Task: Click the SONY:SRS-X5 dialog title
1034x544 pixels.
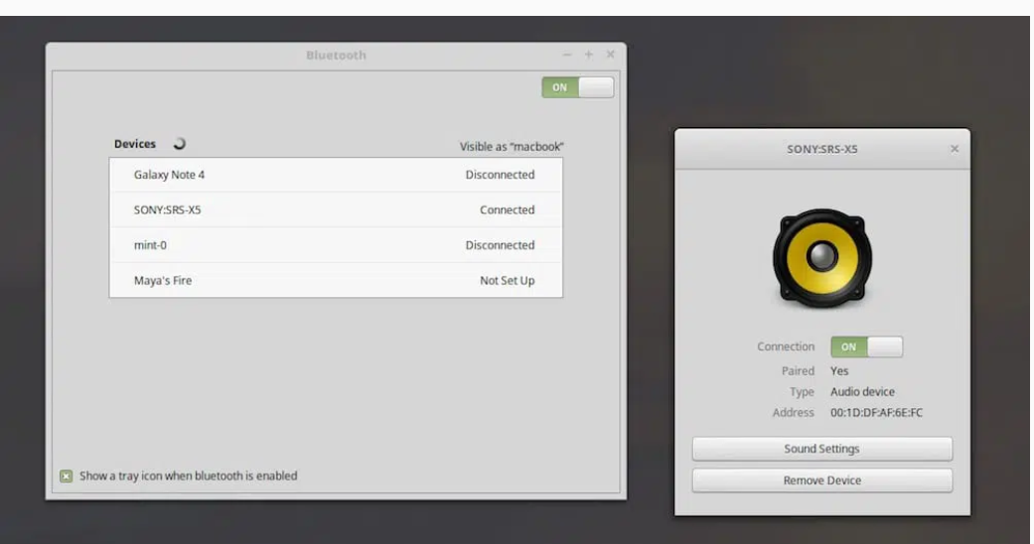Action: click(821, 149)
